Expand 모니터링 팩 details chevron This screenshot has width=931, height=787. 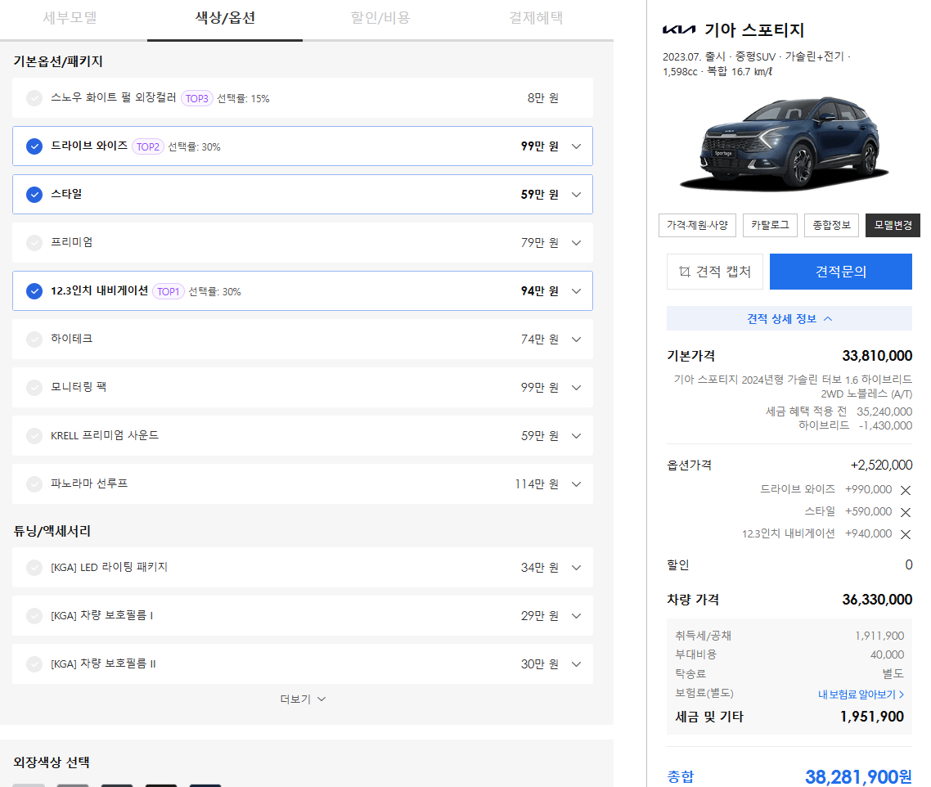point(576,387)
